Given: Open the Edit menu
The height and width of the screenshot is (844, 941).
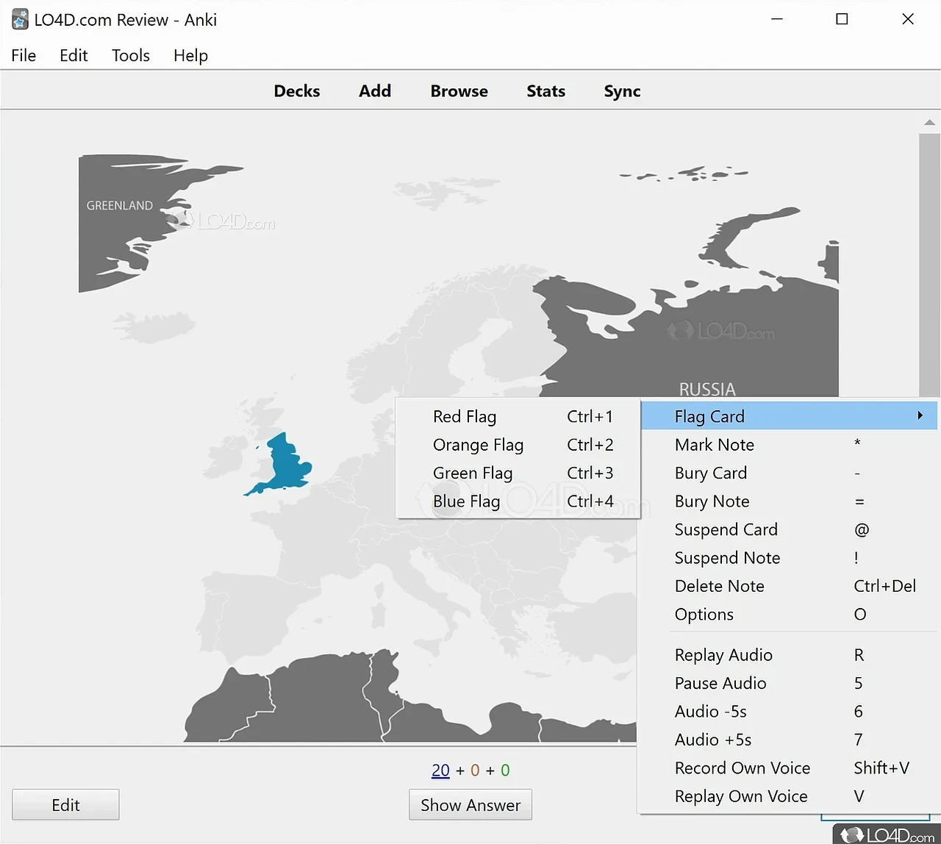Looking at the screenshot, I should click(74, 56).
